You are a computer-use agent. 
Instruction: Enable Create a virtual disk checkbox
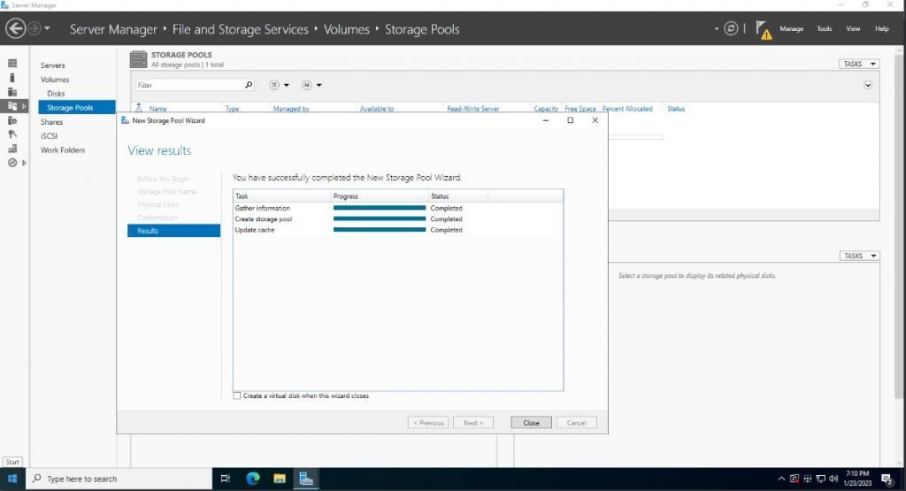click(x=236, y=395)
